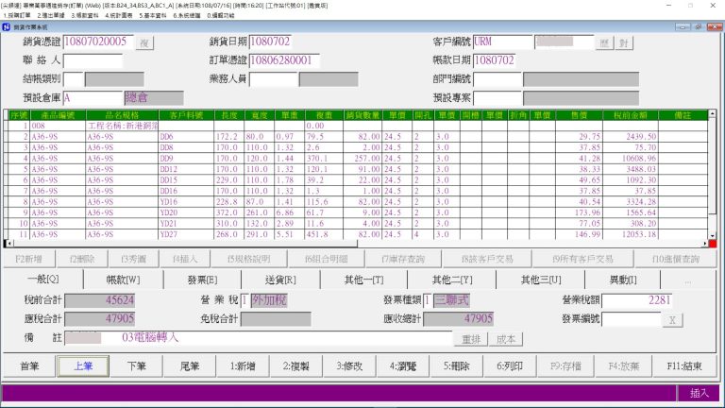Open menu 6 in the menu bar

tap(187, 16)
